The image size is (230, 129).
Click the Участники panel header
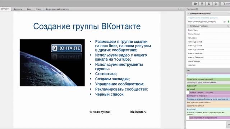coord(208,9)
